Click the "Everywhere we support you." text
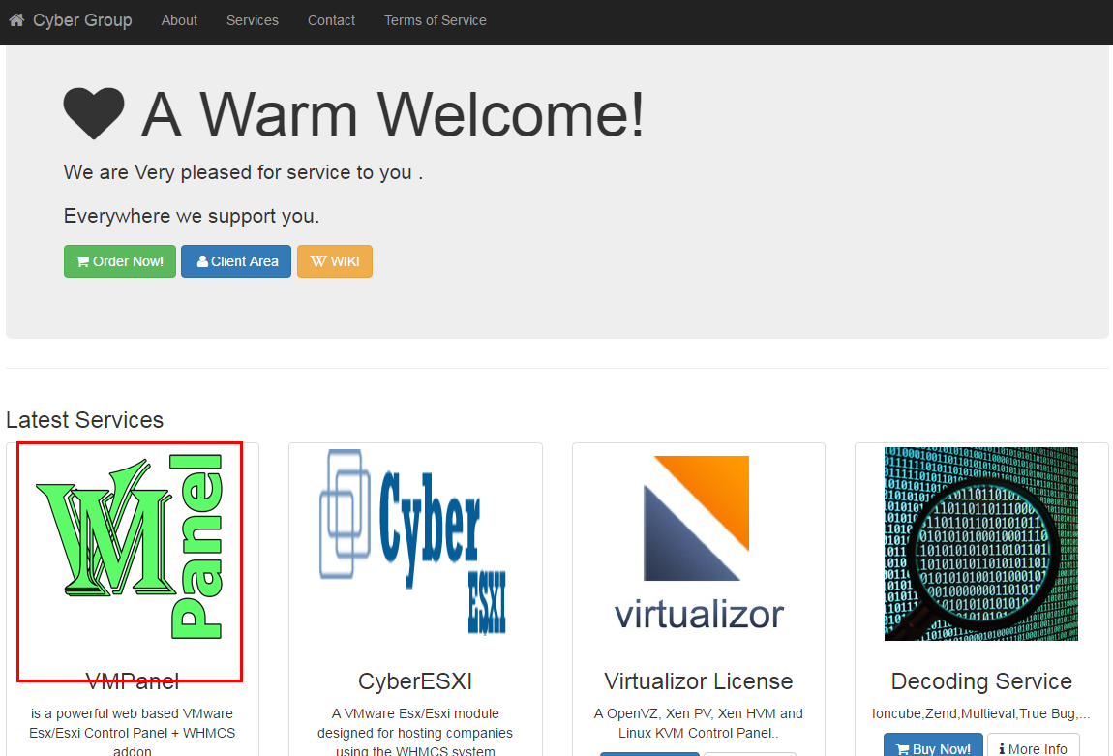 (192, 216)
